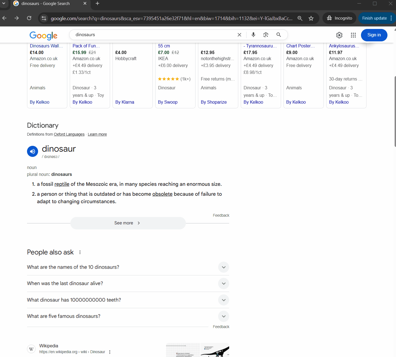This screenshot has width=396, height=357.
Task: Expand 'What are the names of the 10 dinosaurs?'
Action: tap(223, 267)
